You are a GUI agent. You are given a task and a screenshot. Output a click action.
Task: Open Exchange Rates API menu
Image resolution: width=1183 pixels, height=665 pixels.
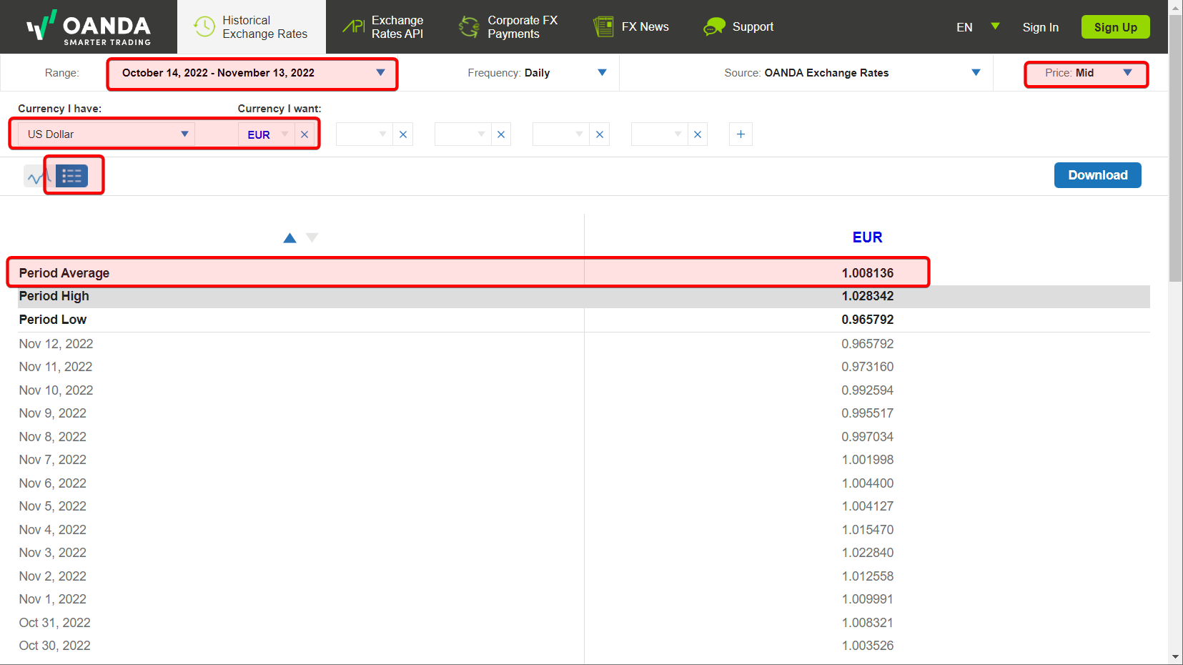pos(383,27)
